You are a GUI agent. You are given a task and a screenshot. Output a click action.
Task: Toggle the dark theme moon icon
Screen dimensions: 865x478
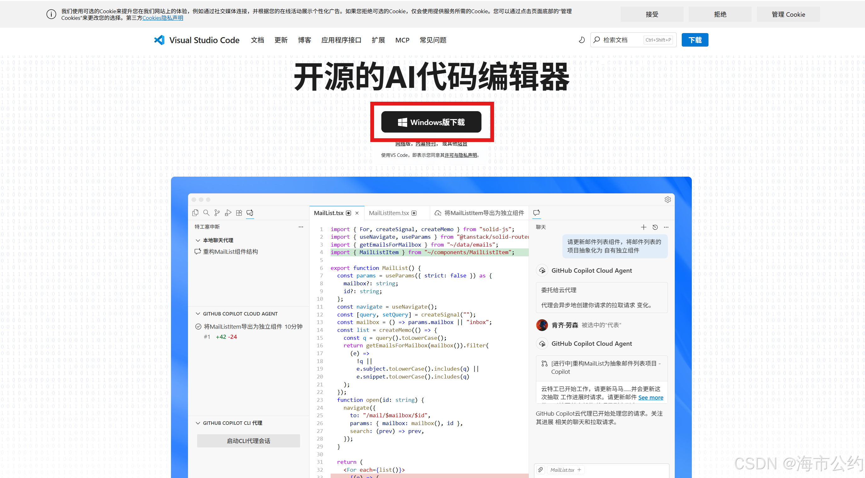[x=582, y=40]
